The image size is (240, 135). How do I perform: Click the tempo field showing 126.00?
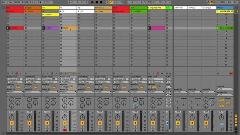coord(17,2)
